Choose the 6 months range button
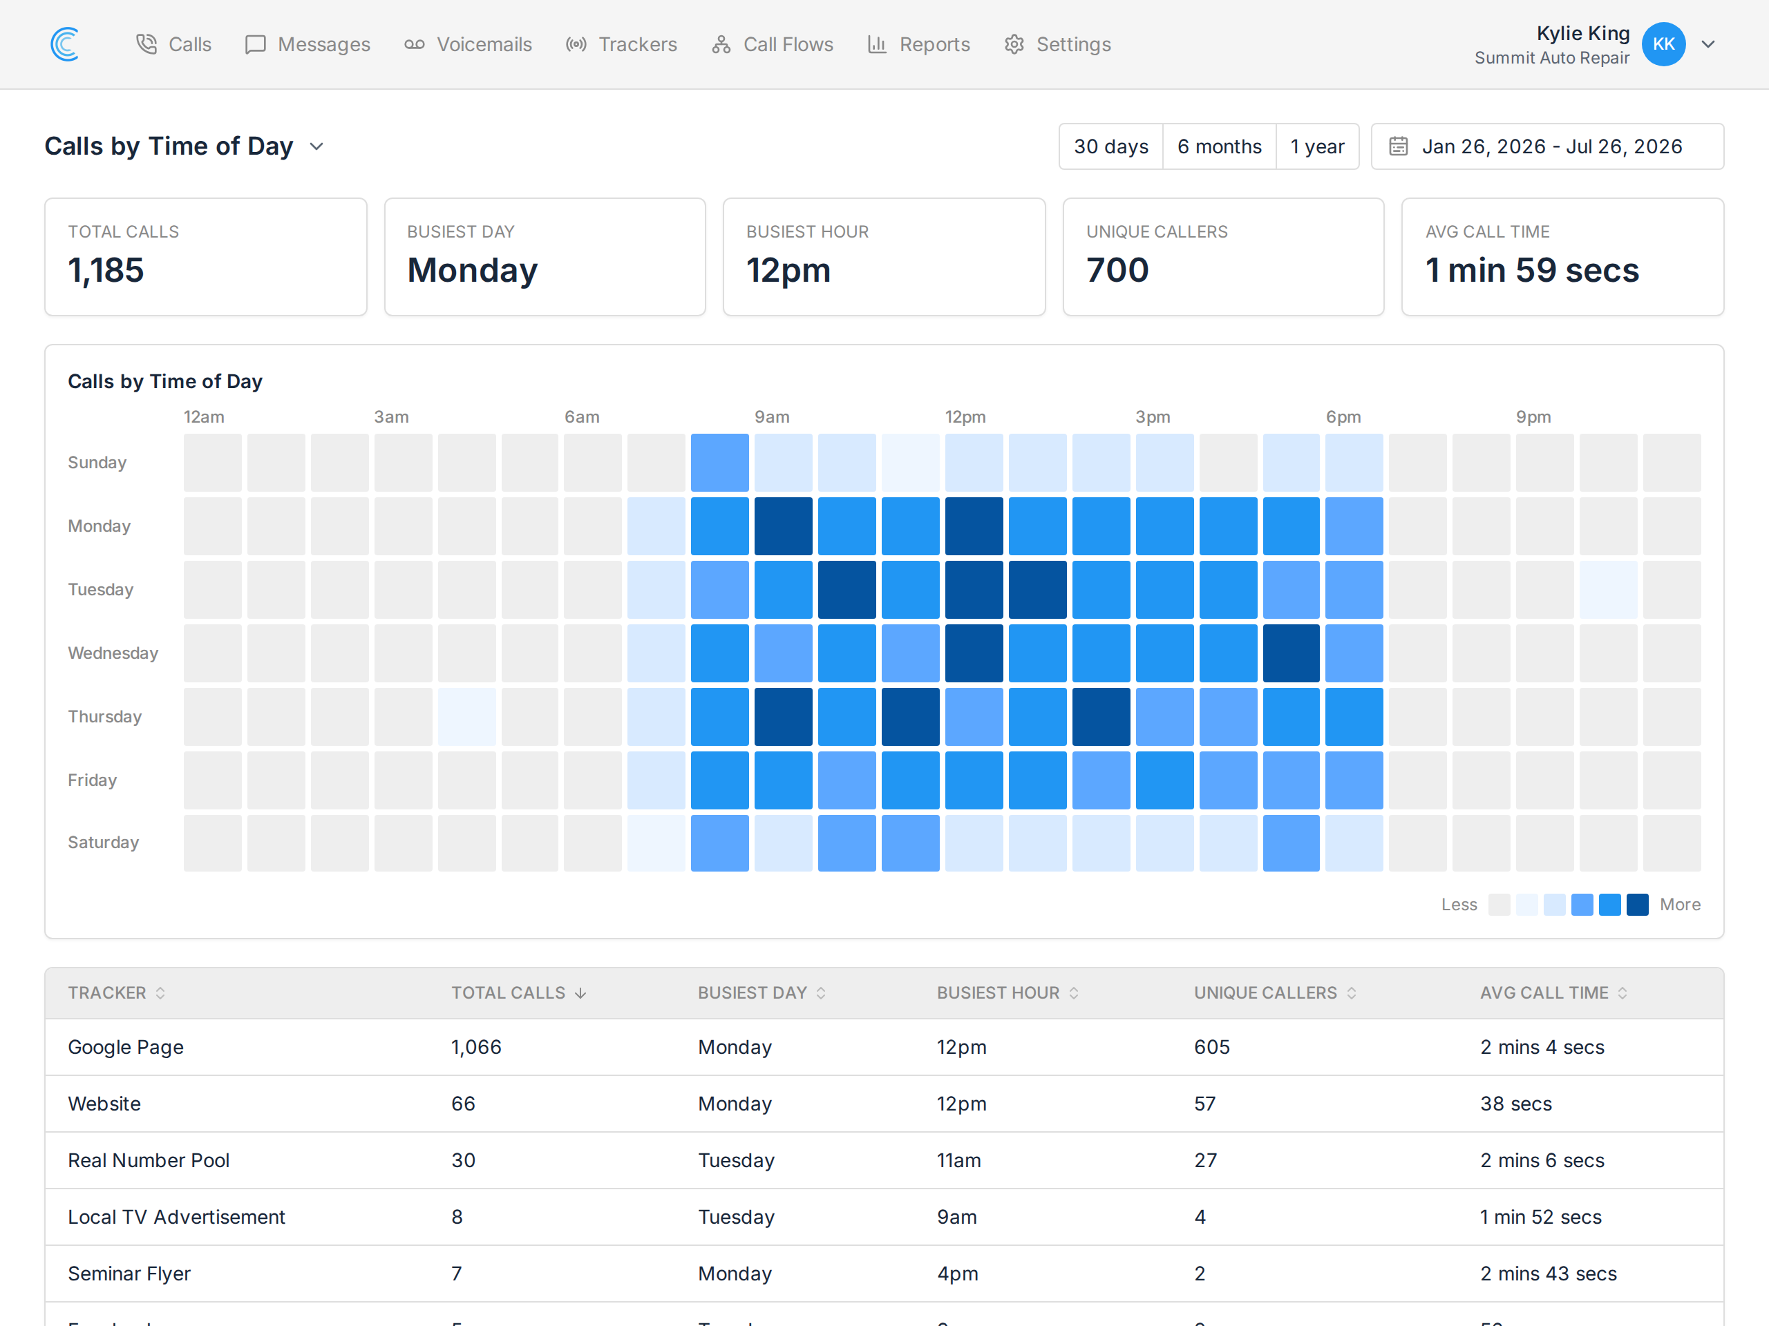 click(x=1219, y=146)
